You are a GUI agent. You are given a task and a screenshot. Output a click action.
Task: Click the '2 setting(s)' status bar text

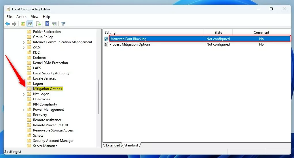click(x=13, y=152)
